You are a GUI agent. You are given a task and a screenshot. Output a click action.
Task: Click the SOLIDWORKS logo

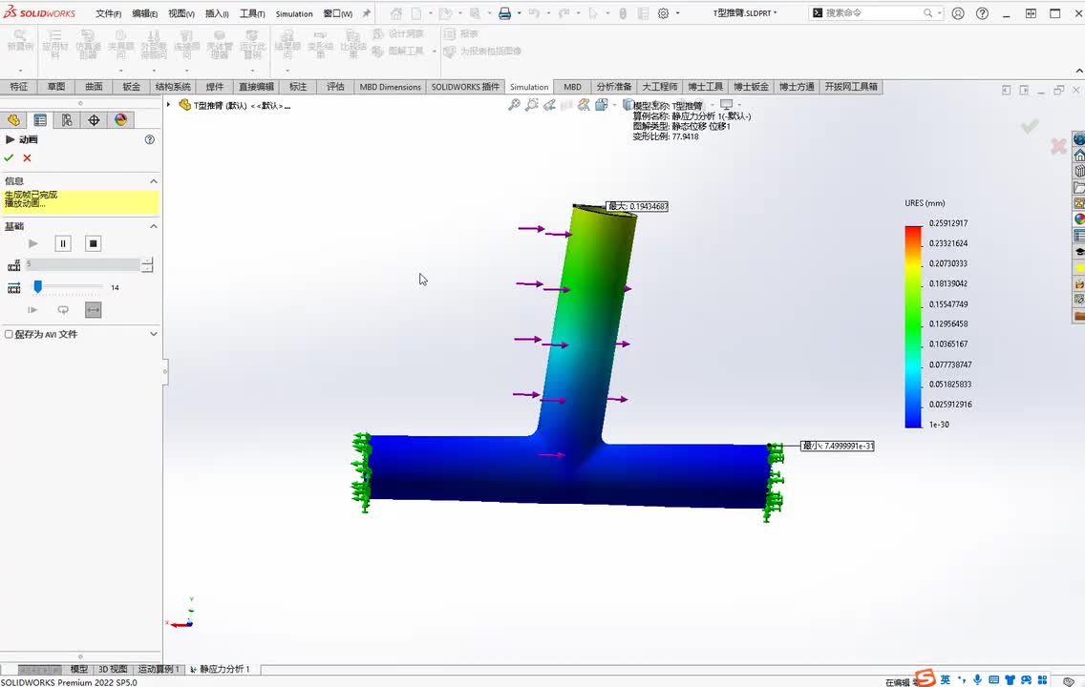coord(40,12)
